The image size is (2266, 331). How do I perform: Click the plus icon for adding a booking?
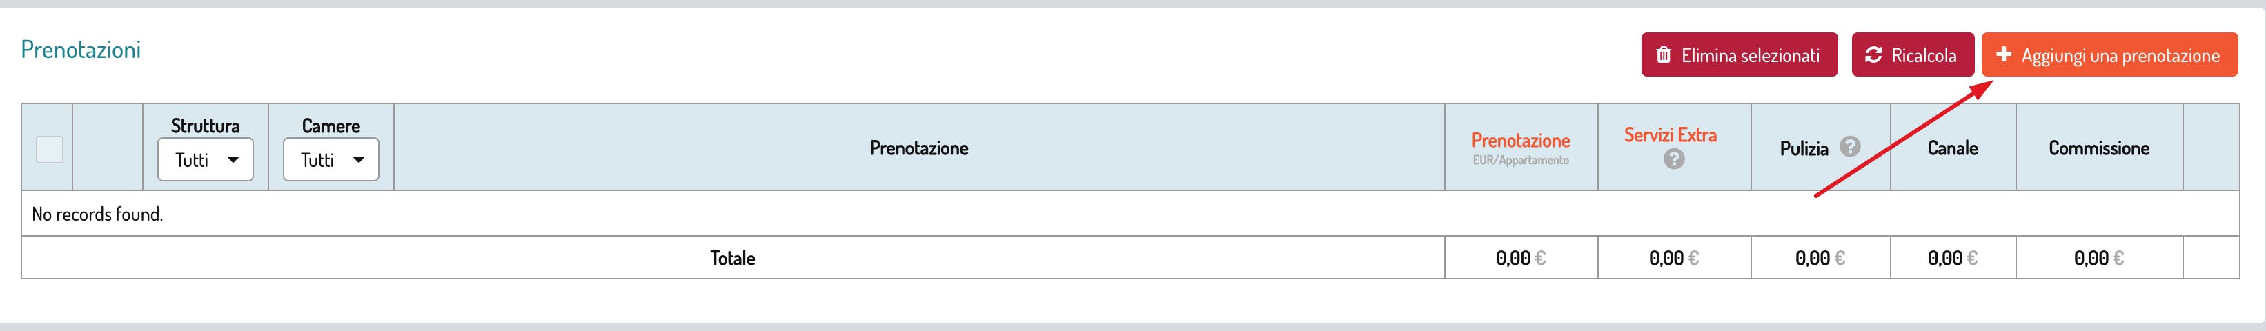2004,54
